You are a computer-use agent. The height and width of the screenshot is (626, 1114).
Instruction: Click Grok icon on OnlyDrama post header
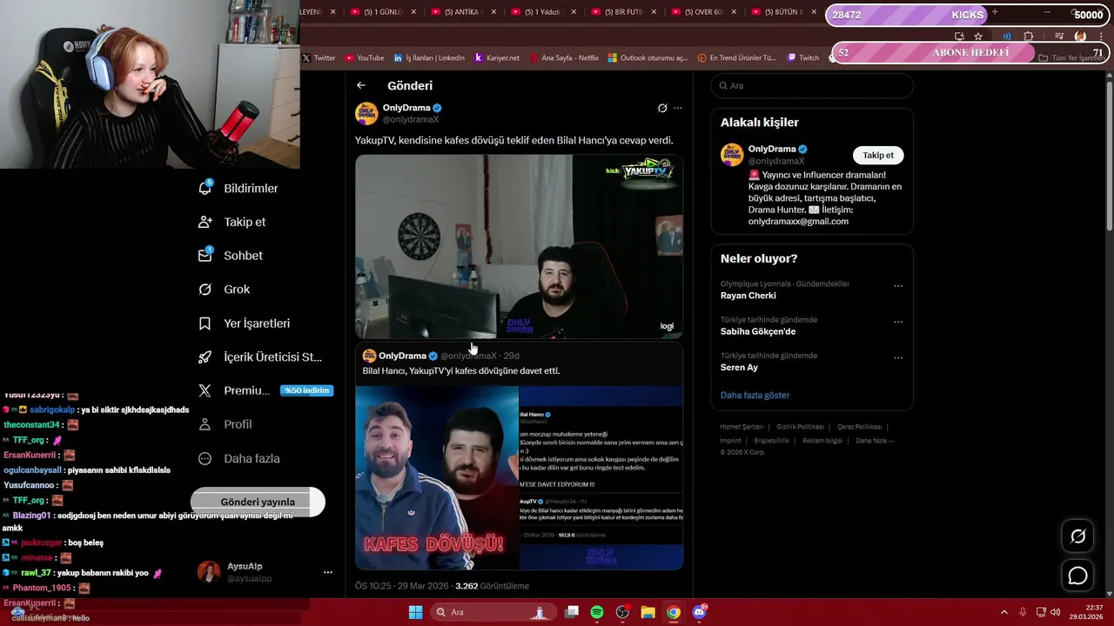(662, 108)
